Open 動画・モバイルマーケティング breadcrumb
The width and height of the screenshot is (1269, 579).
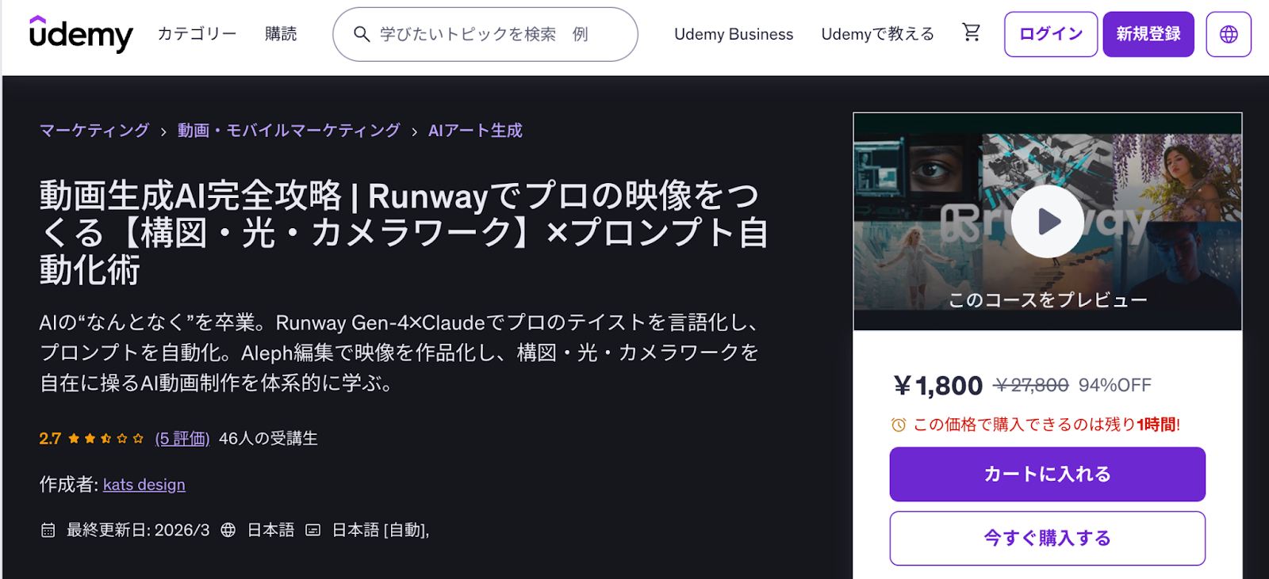[x=289, y=131]
